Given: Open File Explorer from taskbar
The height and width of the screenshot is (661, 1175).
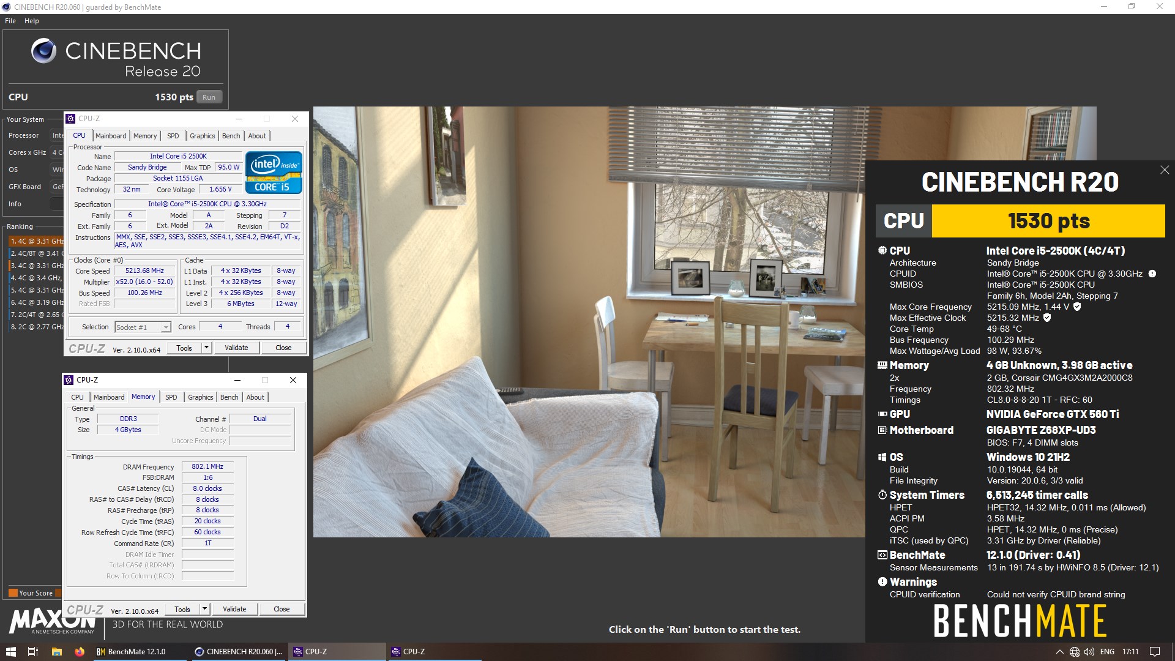Looking at the screenshot, I should pyautogui.click(x=56, y=652).
